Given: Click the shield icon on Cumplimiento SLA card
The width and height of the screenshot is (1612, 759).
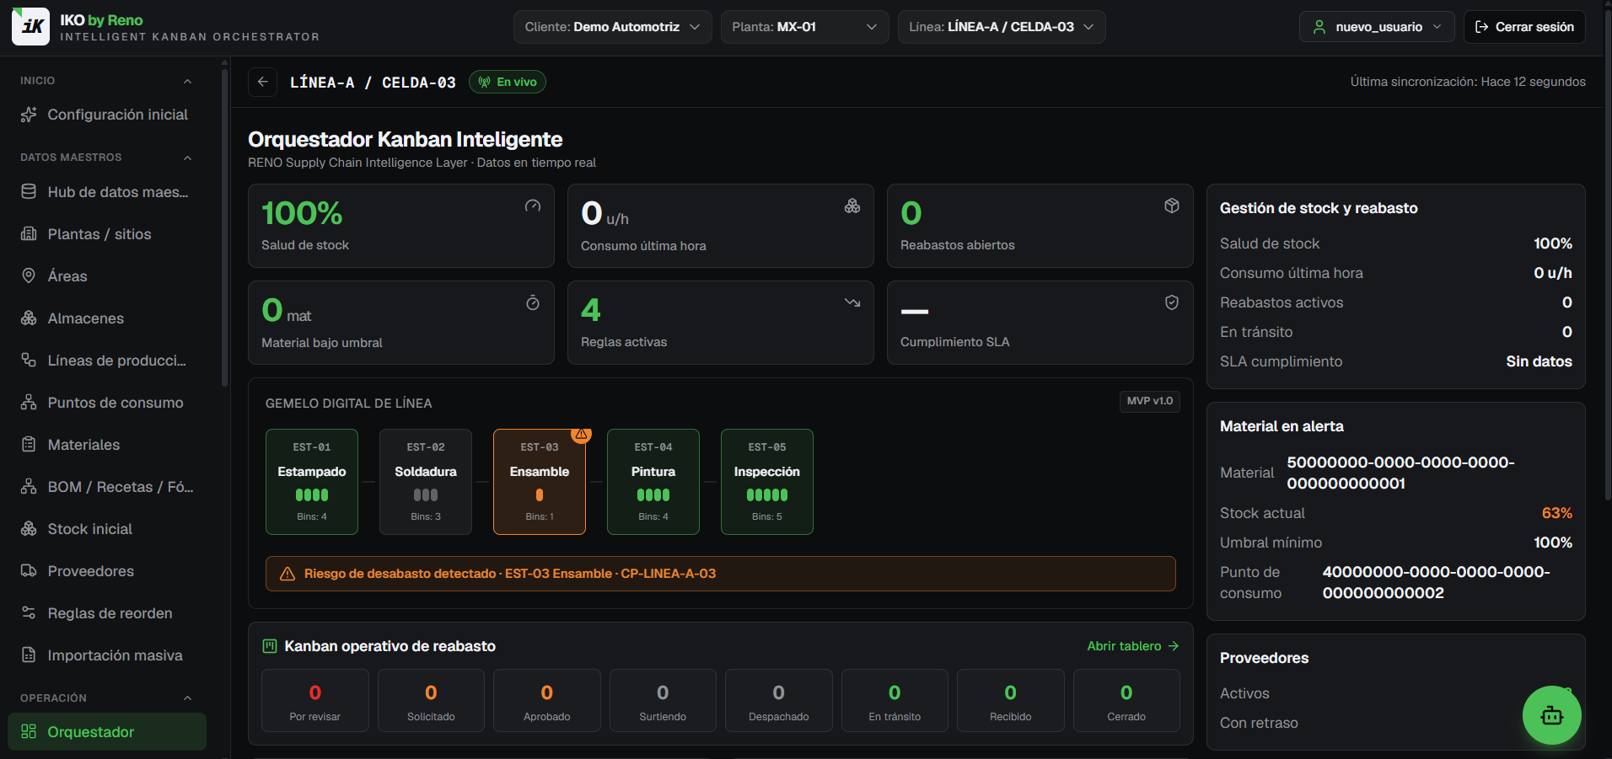Looking at the screenshot, I should click(1172, 303).
